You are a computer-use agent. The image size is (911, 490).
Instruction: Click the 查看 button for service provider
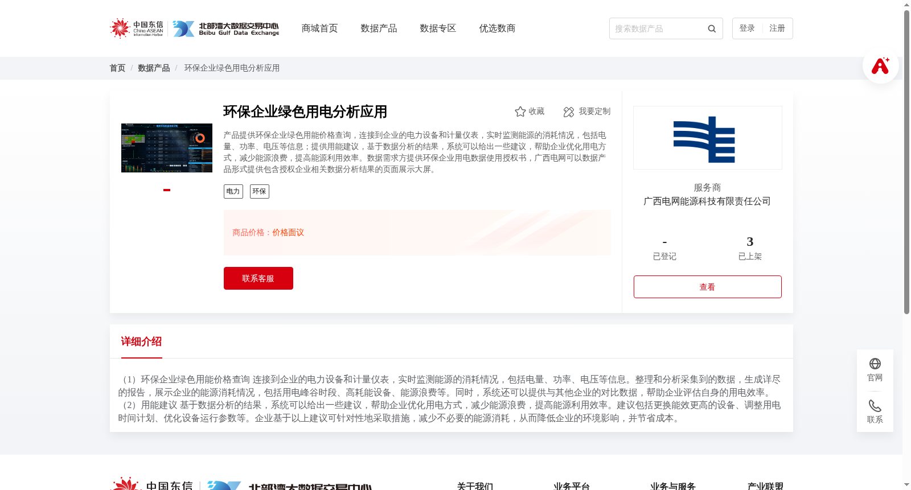click(708, 287)
